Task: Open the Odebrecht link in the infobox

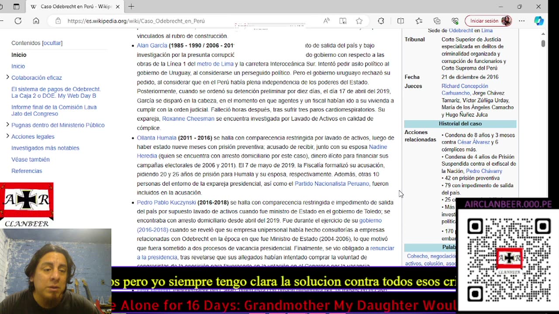Action: (x=461, y=31)
